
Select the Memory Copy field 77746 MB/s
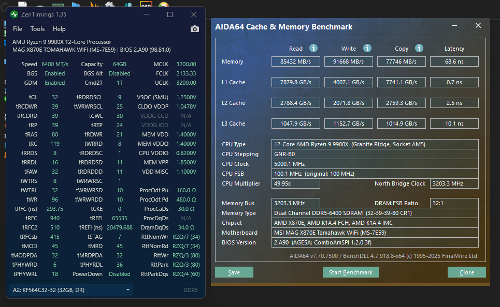pos(402,62)
